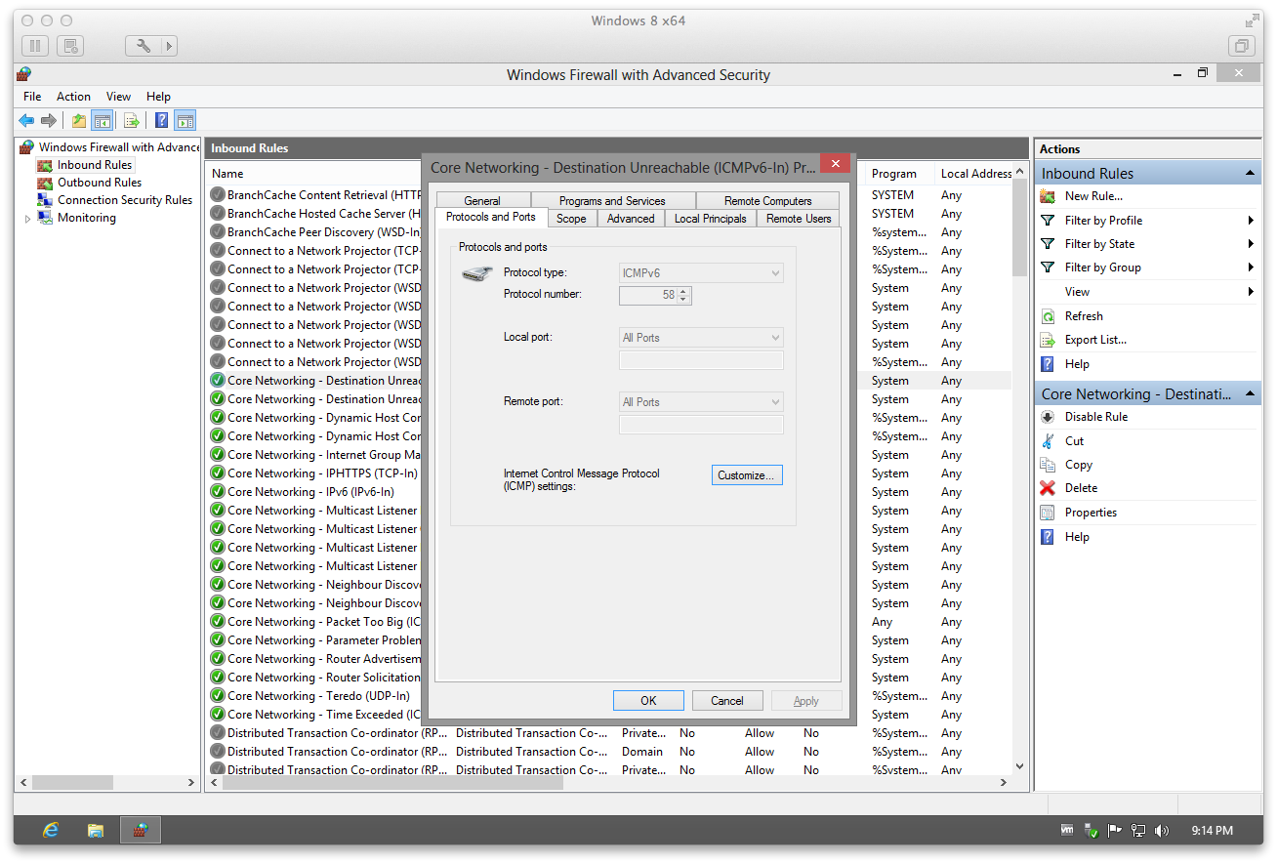Click the New Rule icon in Actions

(x=1048, y=196)
